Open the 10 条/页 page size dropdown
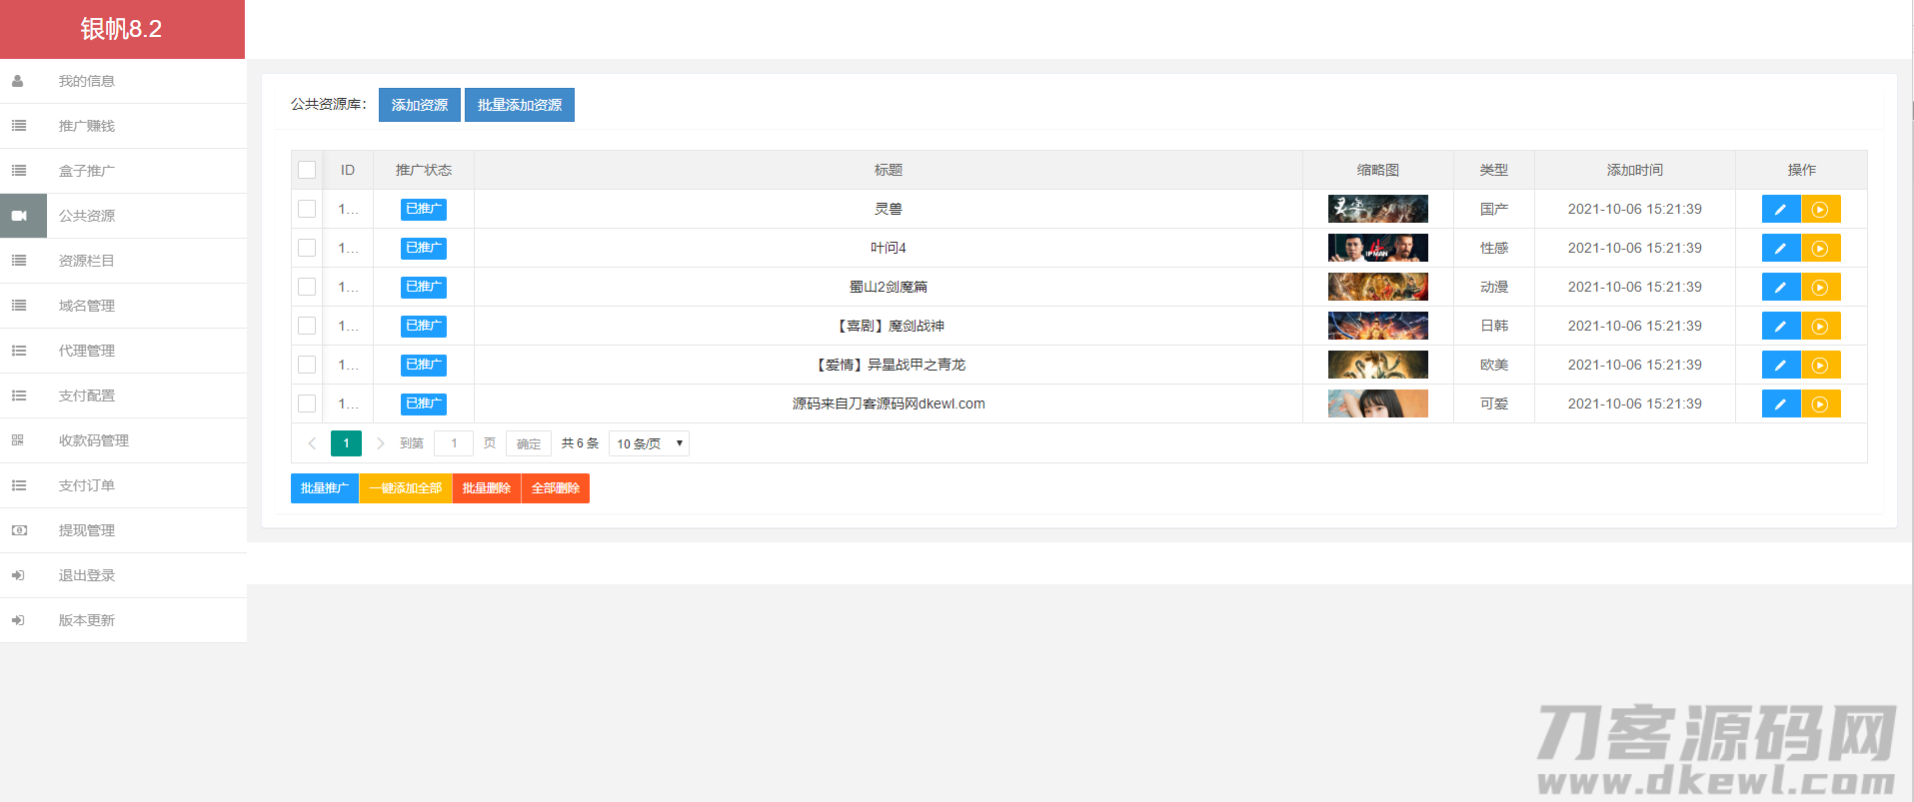This screenshot has height=802, width=1914. pyautogui.click(x=649, y=443)
